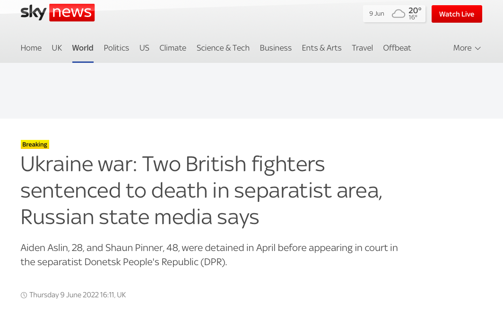
Task: Open the Politics section
Action: [x=116, y=48]
